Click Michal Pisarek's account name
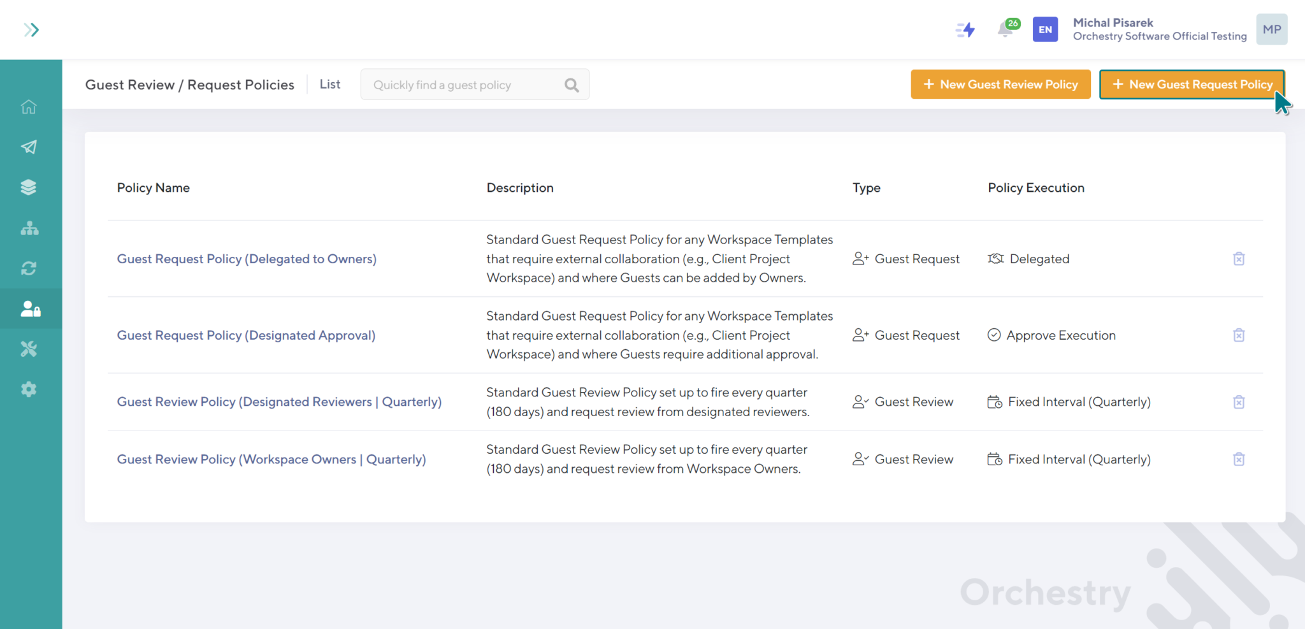The image size is (1305, 629). 1113,22
